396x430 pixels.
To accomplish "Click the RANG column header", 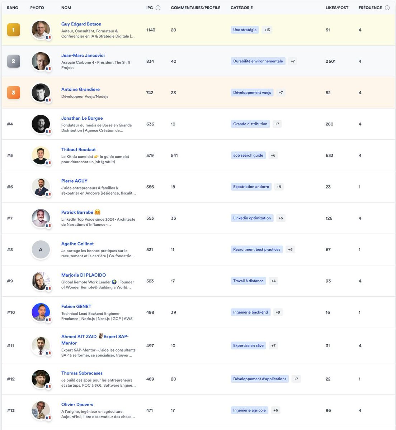I will point(13,8).
